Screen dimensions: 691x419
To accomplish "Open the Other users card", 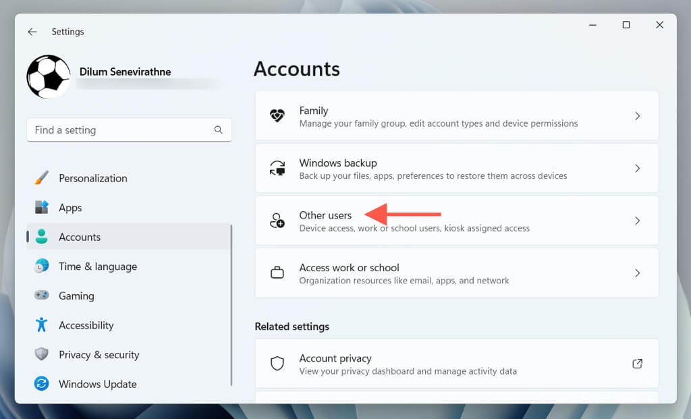I will (457, 221).
